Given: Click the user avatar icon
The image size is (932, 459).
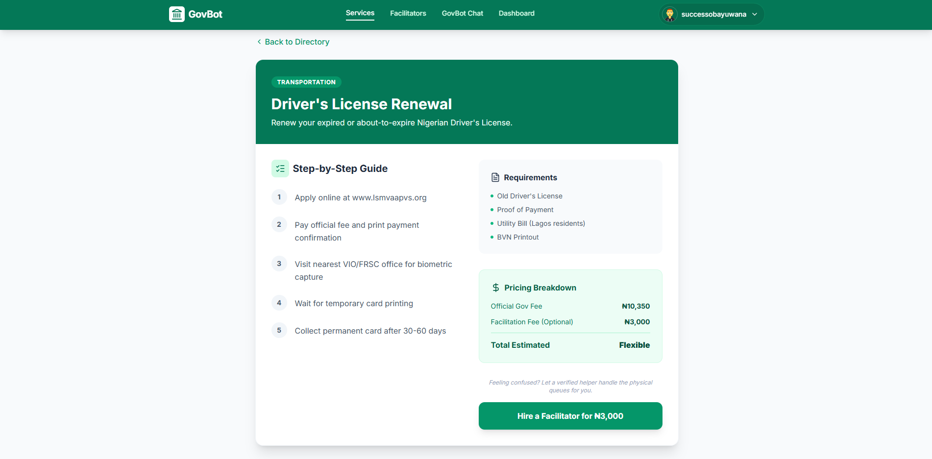Looking at the screenshot, I should coord(670,14).
